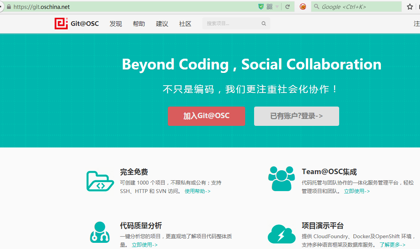
Task: Click the team people icon beside Team@OSC集成
Action: pyautogui.click(x=282, y=179)
